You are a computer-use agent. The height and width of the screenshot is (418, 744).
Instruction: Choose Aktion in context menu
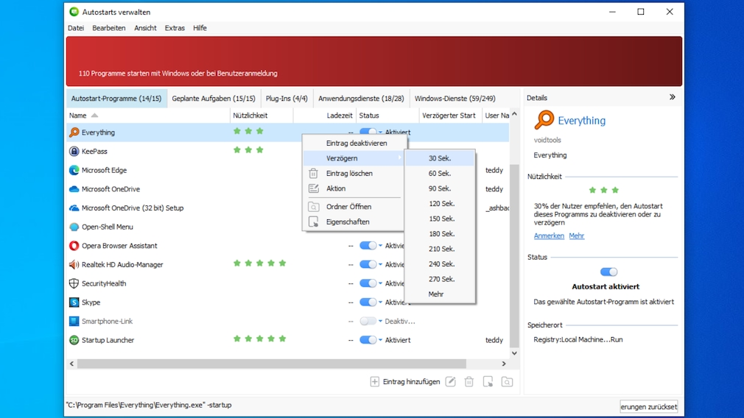tap(354, 188)
